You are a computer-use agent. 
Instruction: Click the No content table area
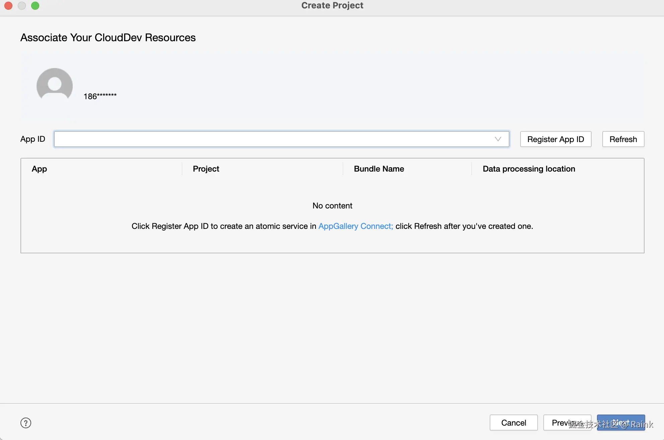click(332, 206)
